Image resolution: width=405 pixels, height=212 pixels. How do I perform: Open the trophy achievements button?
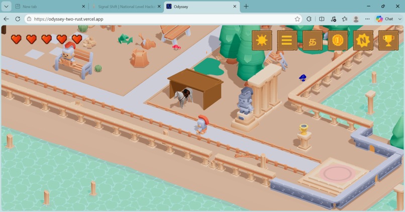388,41
